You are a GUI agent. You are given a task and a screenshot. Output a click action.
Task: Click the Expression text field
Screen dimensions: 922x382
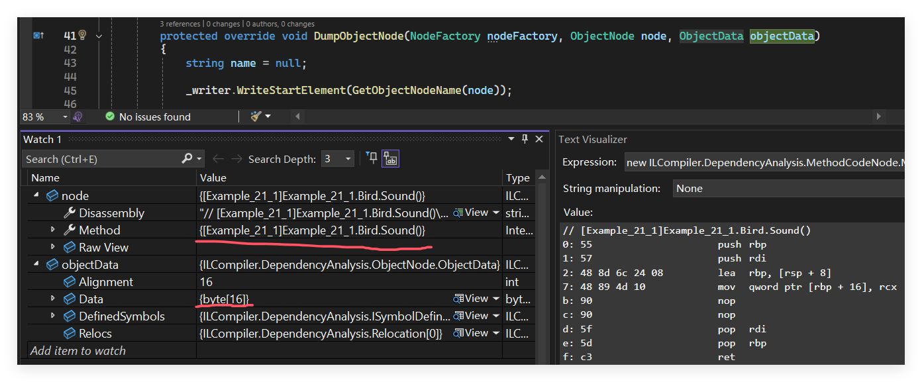pyautogui.click(x=764, y=162)
